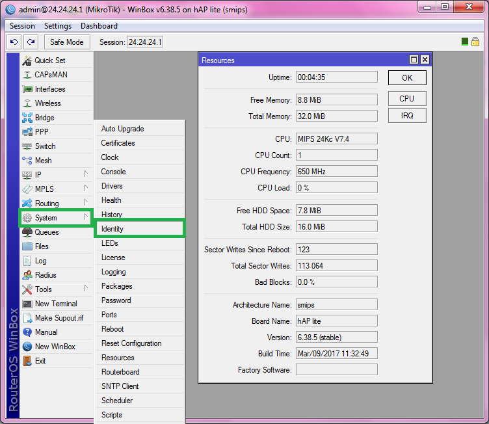Click the Interfaces icon
The width and height of the screenshot is (489, 424).
[27, 89]
